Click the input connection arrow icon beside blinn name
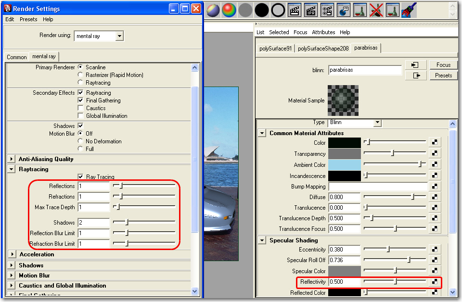Screen dimensions: 462x302 click(416, 65)
